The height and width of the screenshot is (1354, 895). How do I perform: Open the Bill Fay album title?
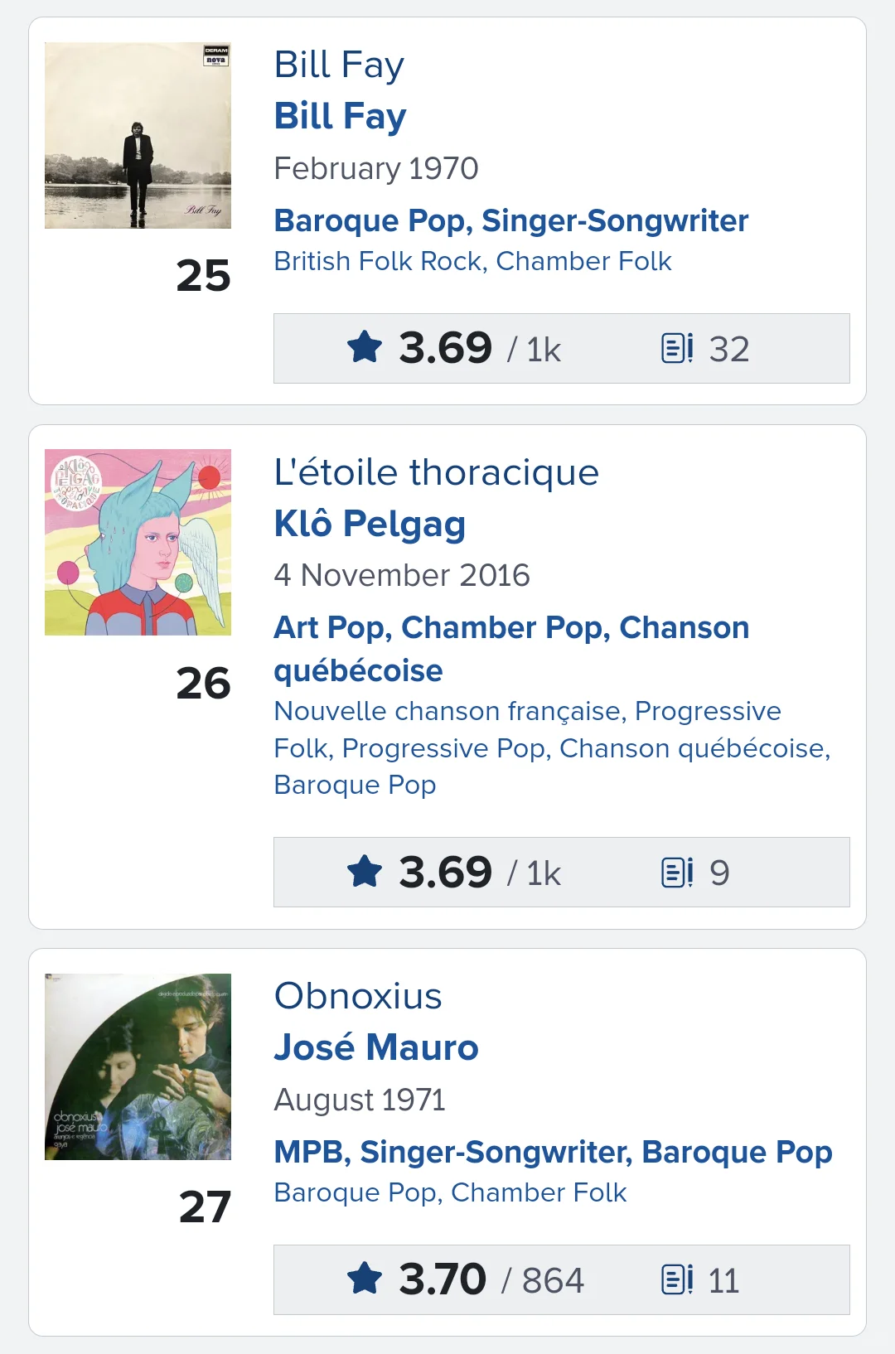coord(339,65)
